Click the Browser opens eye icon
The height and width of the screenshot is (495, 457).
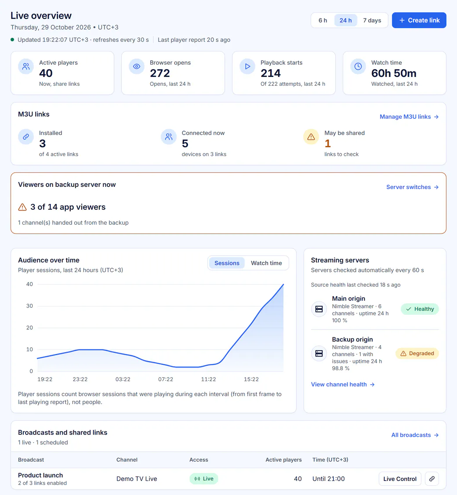click(x=137, y=66)
